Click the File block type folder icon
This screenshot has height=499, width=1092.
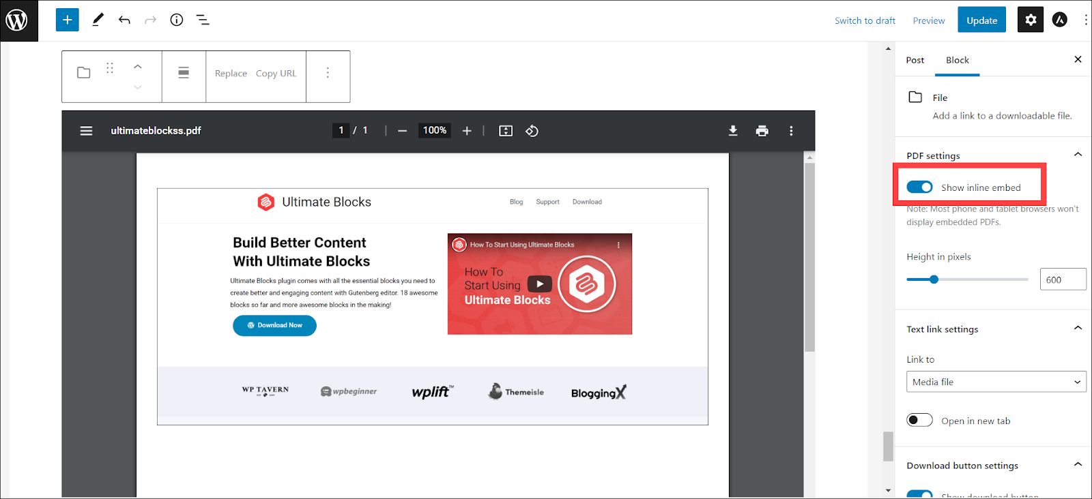[x=84, y=73]
